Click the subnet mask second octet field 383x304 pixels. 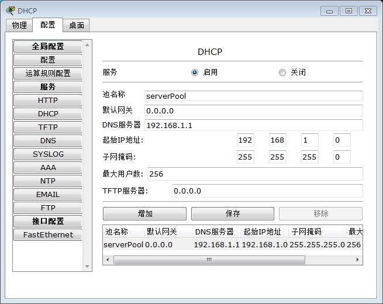pyautogui.click(x=278, y=157)
